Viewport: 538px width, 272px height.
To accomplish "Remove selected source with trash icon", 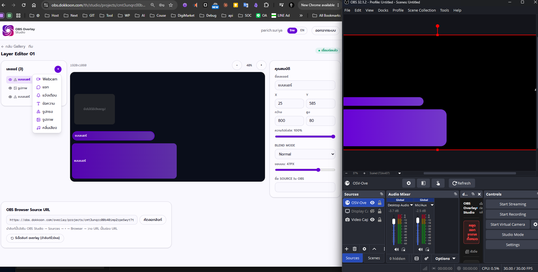I will tap(355, 249).
